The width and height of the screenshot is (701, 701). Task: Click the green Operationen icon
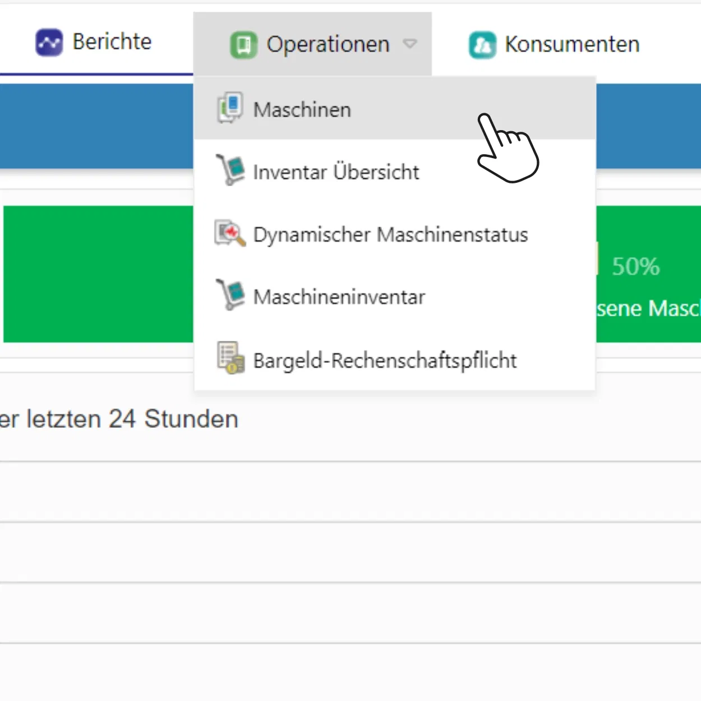coord(243,45)
